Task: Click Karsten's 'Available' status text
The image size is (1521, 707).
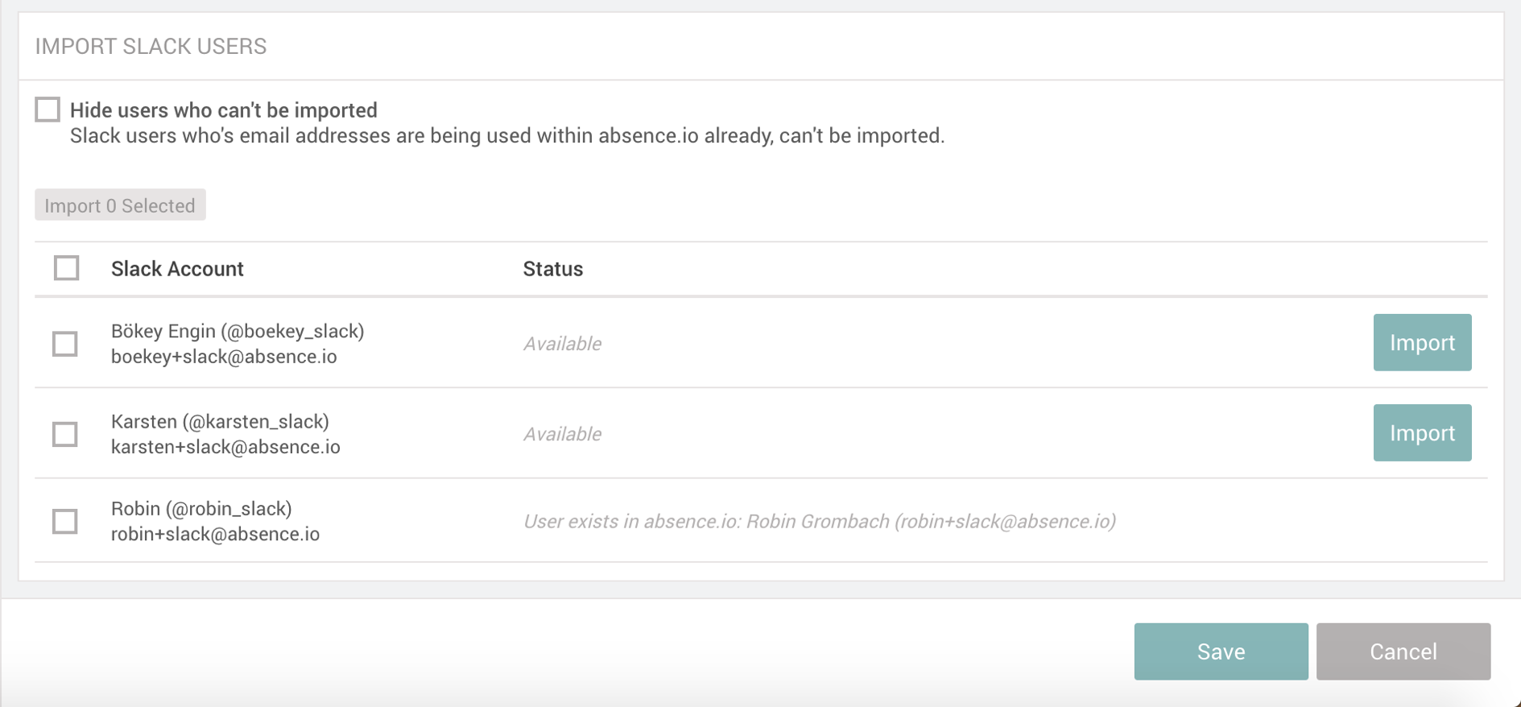Action: [562, 434]
